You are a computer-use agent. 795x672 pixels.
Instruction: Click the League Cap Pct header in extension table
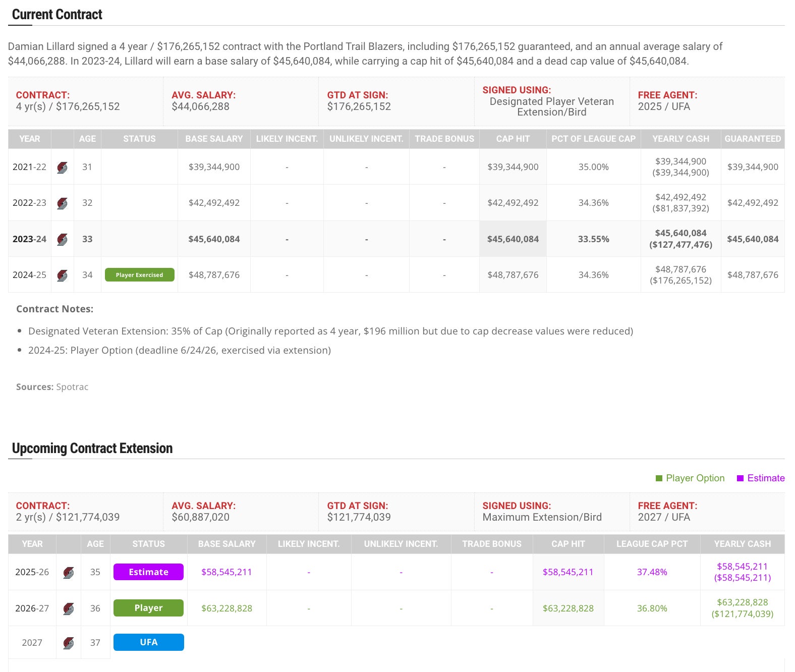click(652, 544)
